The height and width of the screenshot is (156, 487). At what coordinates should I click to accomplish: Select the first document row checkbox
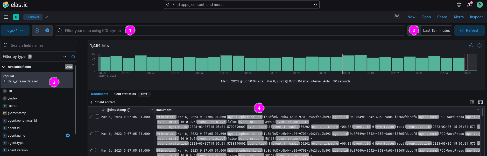(x=97, y=117)
